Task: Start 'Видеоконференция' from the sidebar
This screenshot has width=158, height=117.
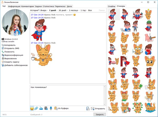Action: coord(12,55)
